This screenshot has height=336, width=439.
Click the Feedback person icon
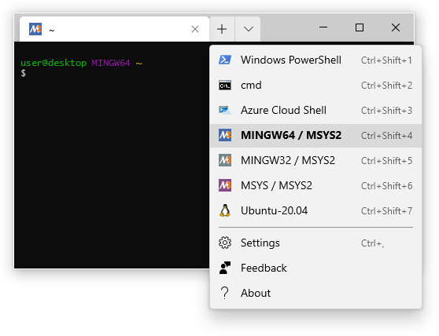tap(225, 268)
